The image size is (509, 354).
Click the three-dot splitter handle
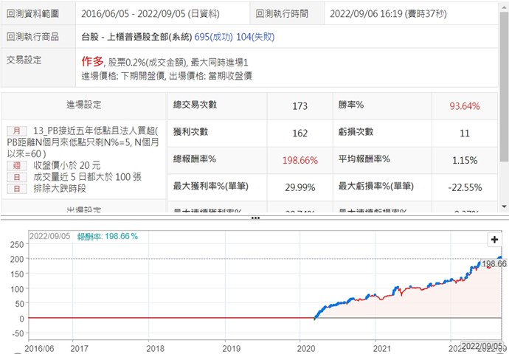pyautogui.click(x=255, y=218)
